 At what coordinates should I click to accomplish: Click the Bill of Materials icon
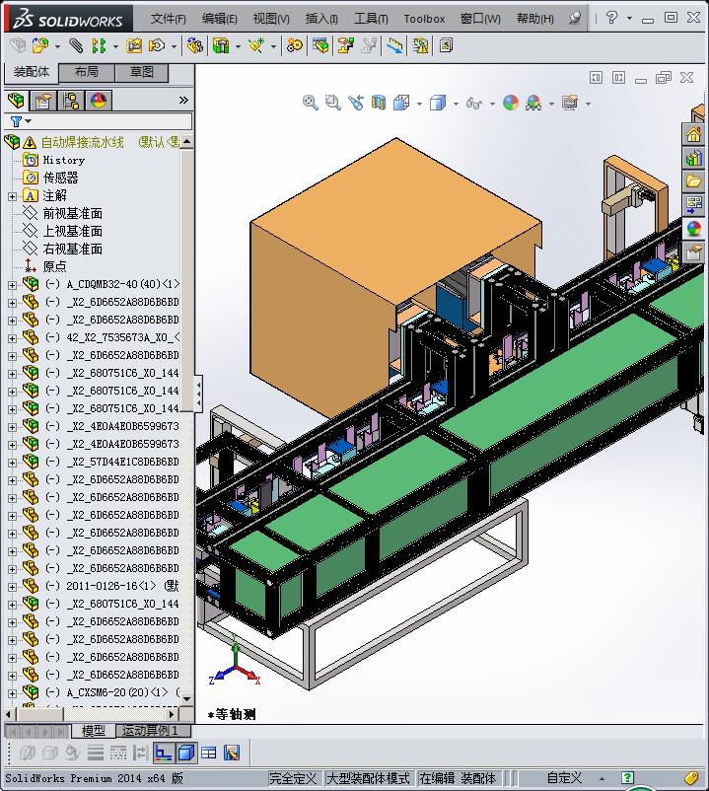[x=319, y=46]
